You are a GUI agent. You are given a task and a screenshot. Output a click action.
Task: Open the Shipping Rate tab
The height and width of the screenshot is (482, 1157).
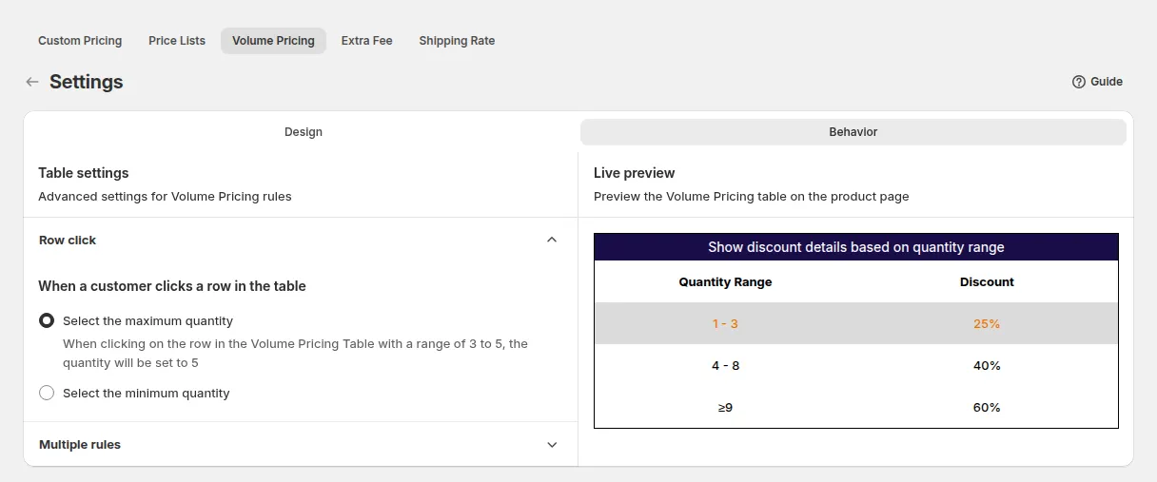457,41
